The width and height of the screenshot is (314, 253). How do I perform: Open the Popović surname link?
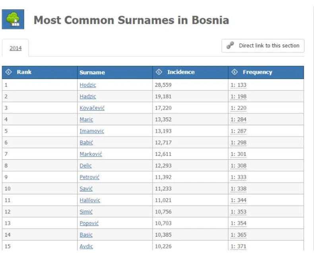89,223
